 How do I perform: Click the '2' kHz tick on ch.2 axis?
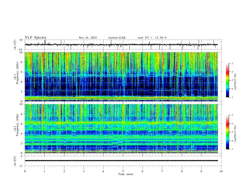click(22, 143)
